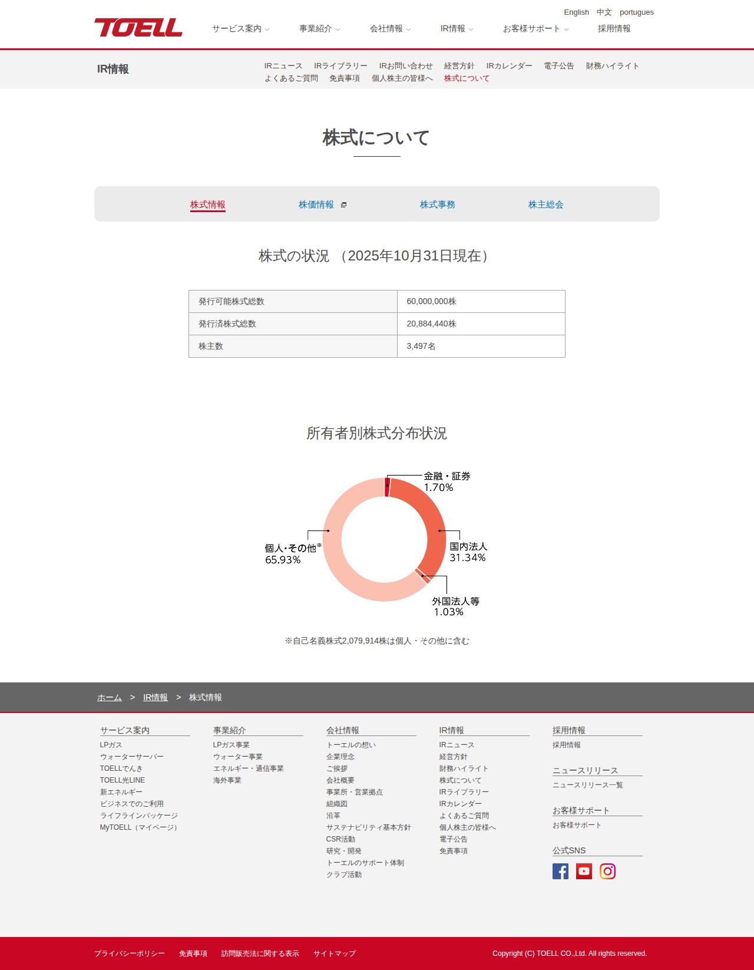Open 電子公告 in the sub navigation
This screenshot has height=970, width=754.
click(559, 66)
